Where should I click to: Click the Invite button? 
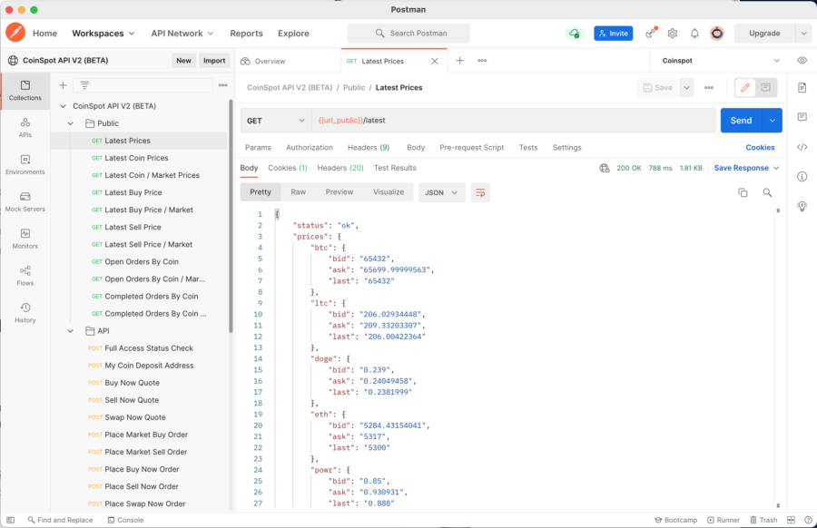tap(614, 34)
